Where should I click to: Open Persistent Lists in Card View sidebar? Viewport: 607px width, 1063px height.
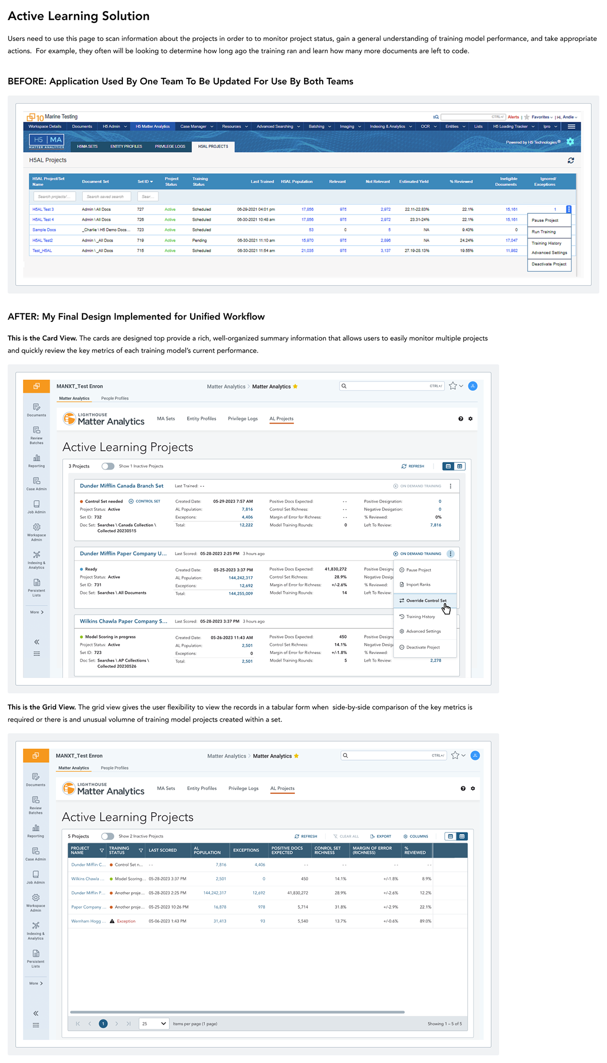(x=36, y=588)
